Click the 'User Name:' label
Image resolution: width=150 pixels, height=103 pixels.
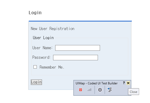[42, 48]
